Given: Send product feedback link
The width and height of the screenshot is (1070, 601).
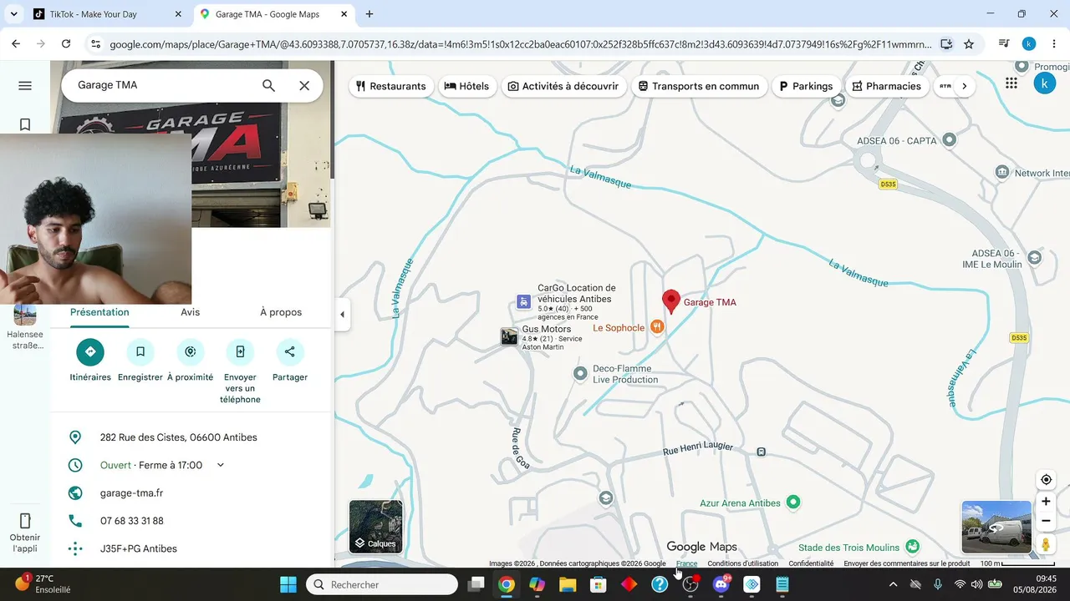Looking at the screenshot, I should 907,563.
